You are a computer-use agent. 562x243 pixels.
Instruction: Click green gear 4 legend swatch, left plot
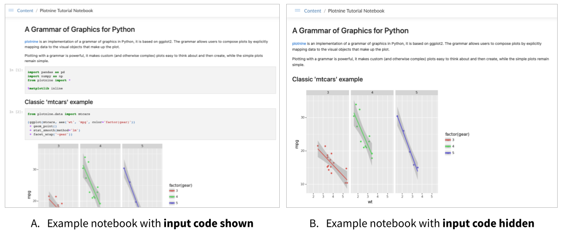click(172, 197)
